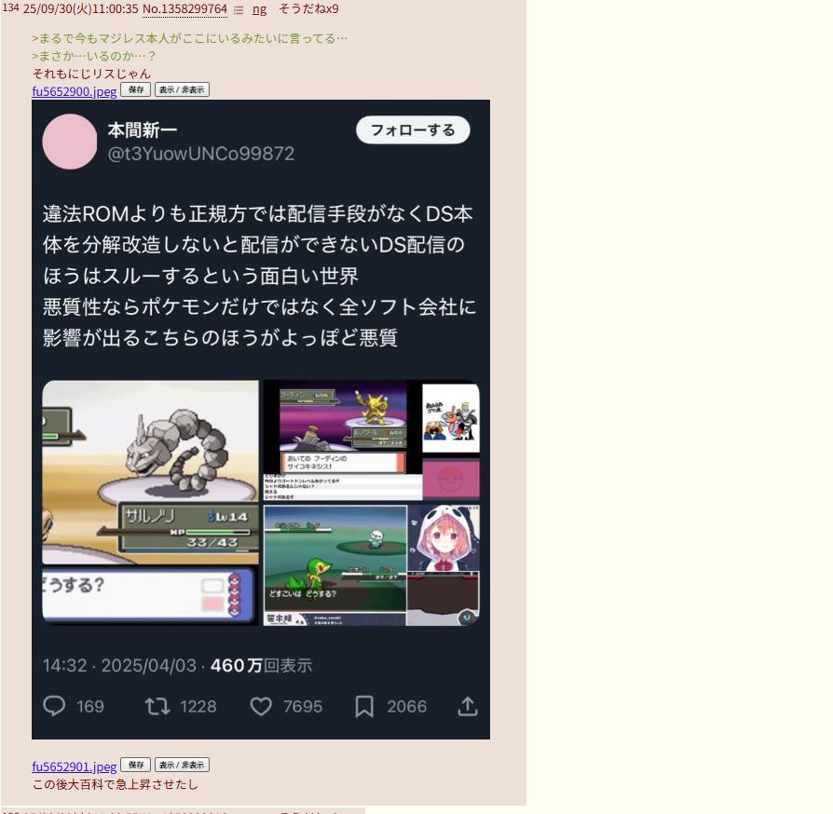This screenshot has height=814, width=833.
Task: Like the tweet via heart icon
Action: coord(261,706)
